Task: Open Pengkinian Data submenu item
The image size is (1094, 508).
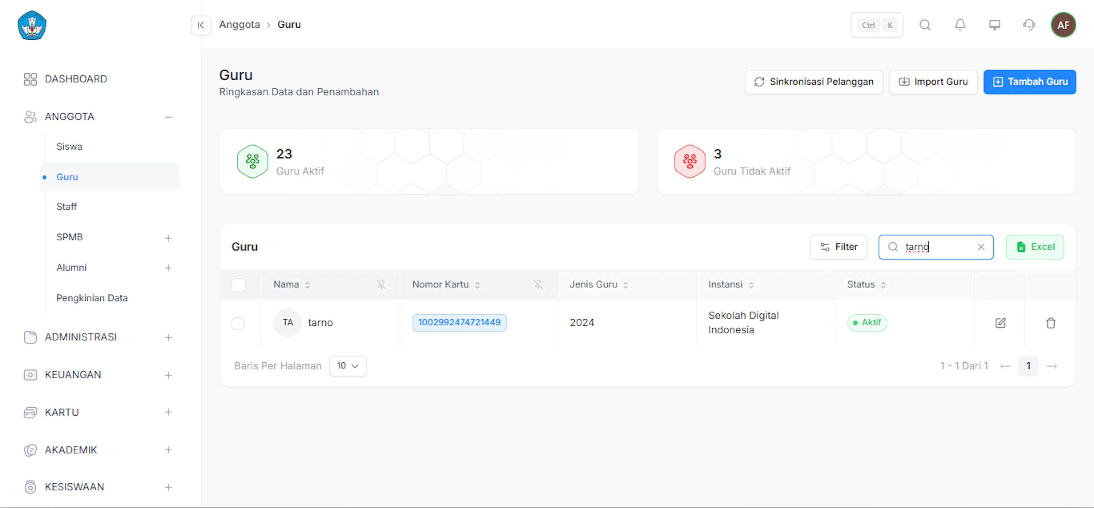Action: 92,298
